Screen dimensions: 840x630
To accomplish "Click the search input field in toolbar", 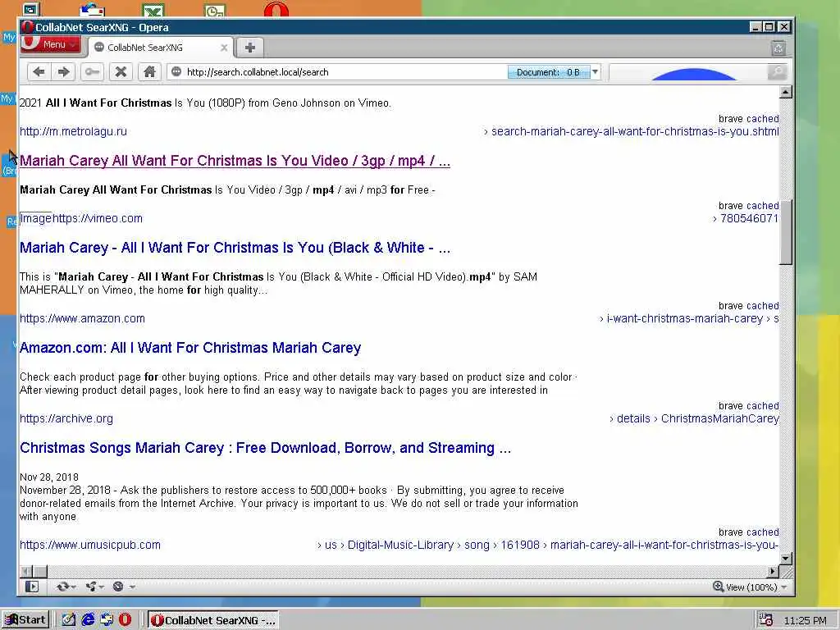I will pos(688,72).
